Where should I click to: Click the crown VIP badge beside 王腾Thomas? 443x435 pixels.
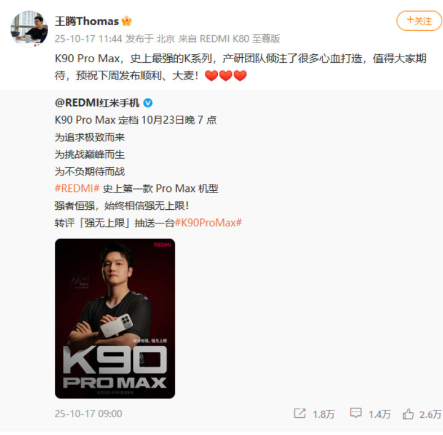(126, 21)
